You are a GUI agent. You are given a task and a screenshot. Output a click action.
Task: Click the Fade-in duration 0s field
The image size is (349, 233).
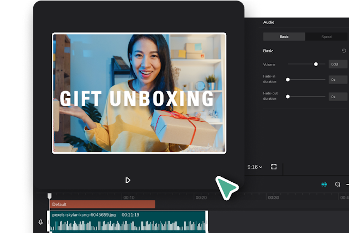pos(338,80)
